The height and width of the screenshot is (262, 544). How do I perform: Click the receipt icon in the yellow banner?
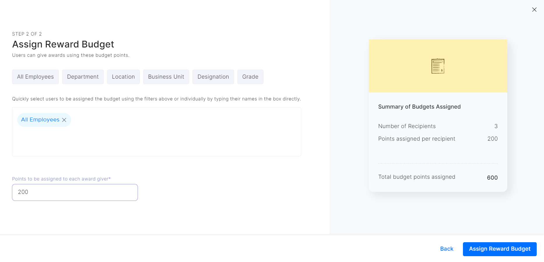(438, 66)
